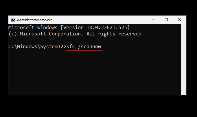Click the word "sfc" in the command
This screenshot has height=117, width=197.
click(x=70, y=46)
